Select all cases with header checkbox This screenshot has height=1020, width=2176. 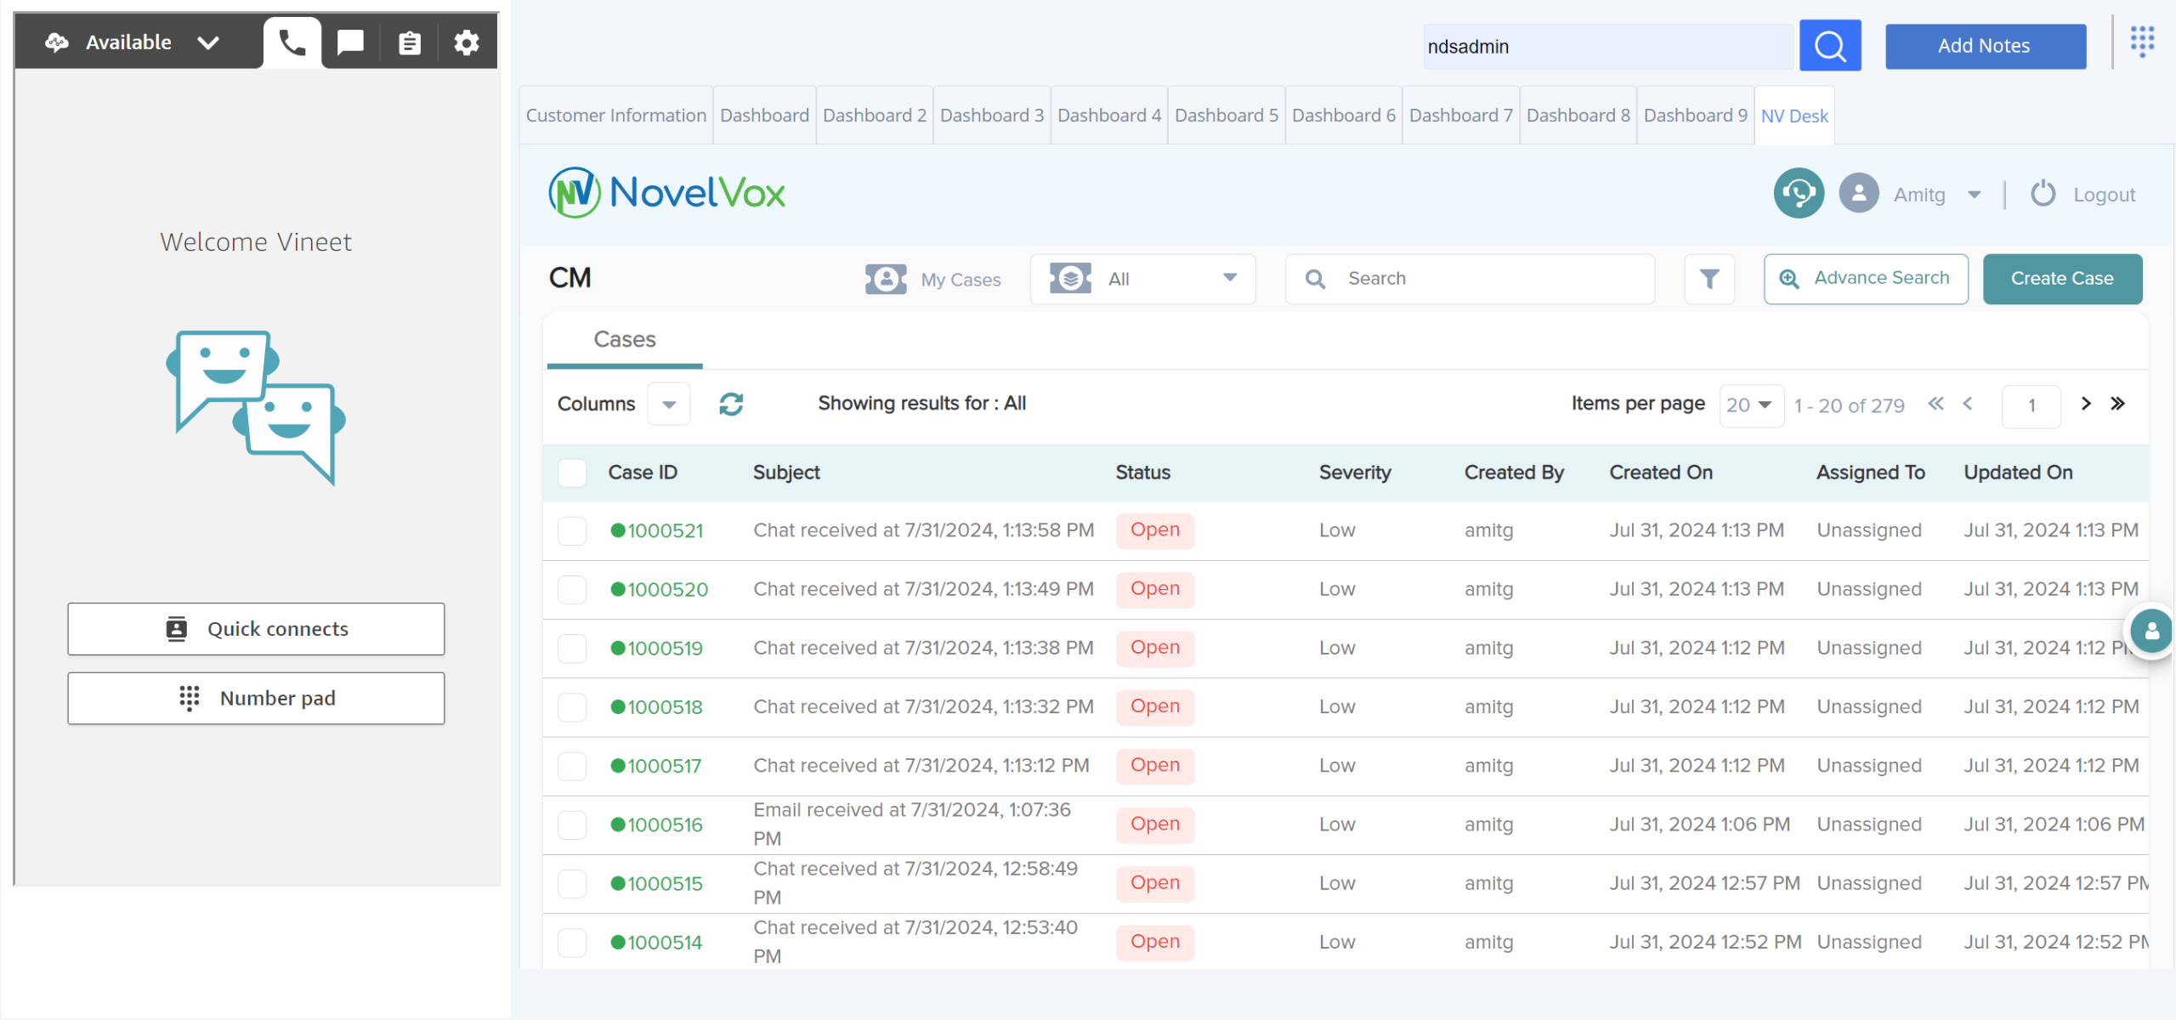pos(572,473)
